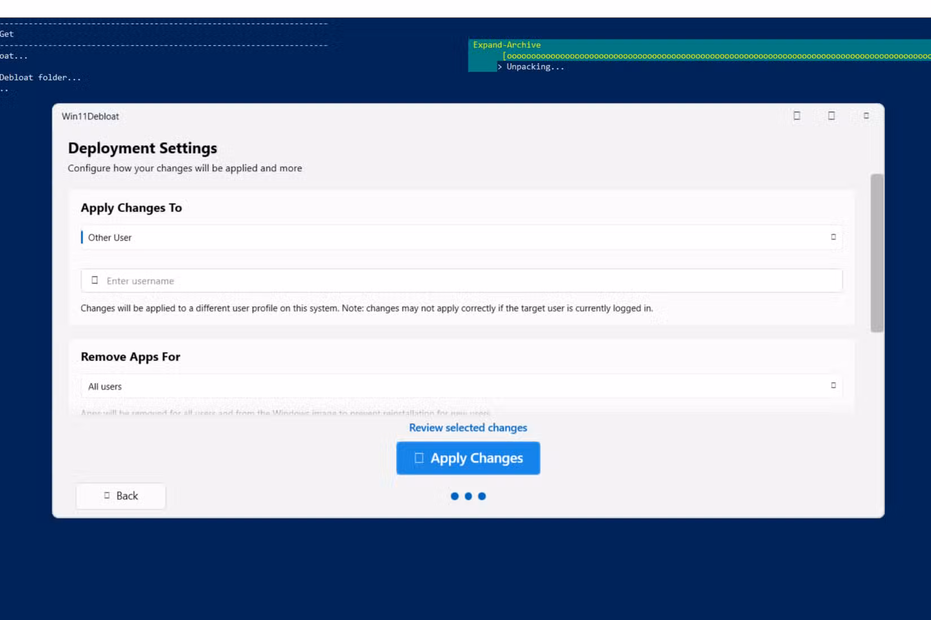Go Back to previous page
The height and width of the screenshot is (620, 931).
click(x=121, y=496)
